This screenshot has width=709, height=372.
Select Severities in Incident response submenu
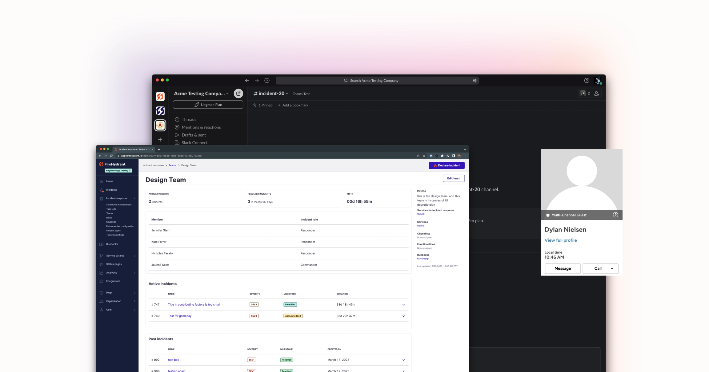tap(111, 222)
